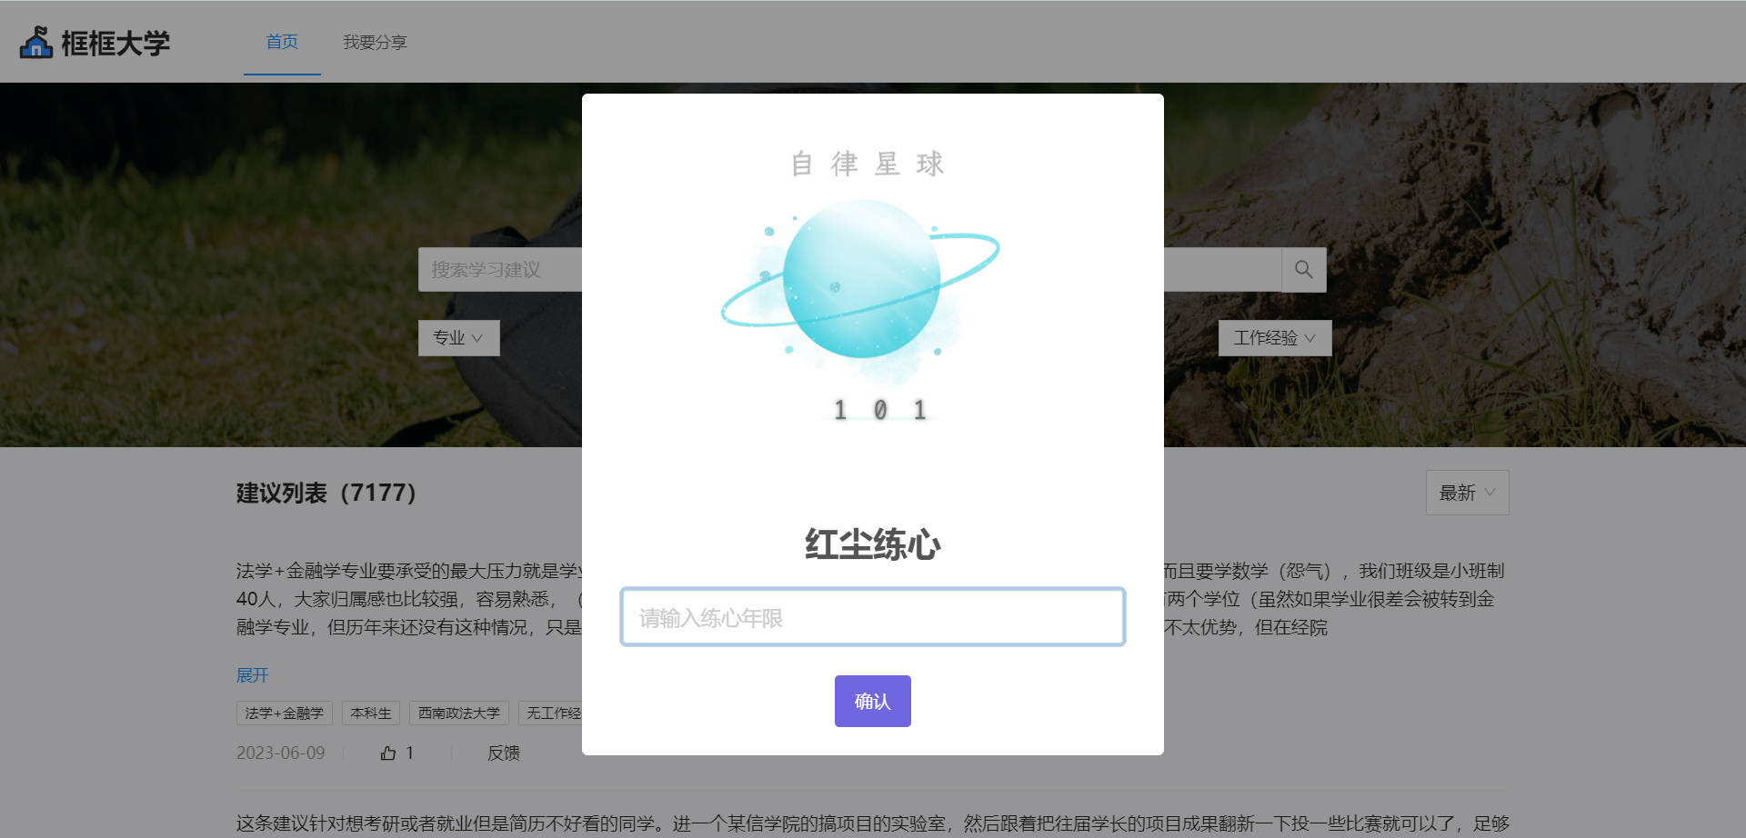
Task: Click the 框框大学 school building logo icon
Action: 36,43
